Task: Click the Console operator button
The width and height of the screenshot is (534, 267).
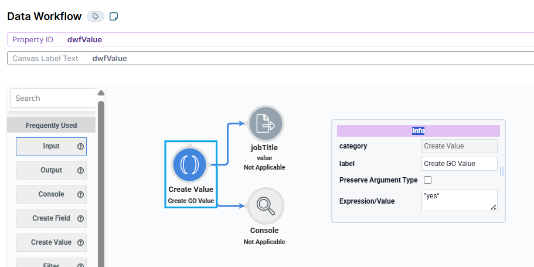Action: coord(51,194)
